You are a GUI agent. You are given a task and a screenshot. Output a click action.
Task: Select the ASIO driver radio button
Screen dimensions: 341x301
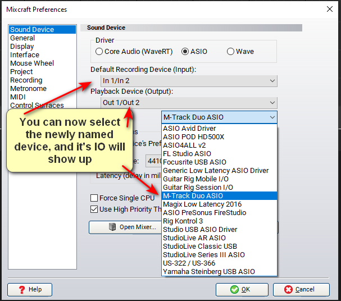(x=194, y=52)
